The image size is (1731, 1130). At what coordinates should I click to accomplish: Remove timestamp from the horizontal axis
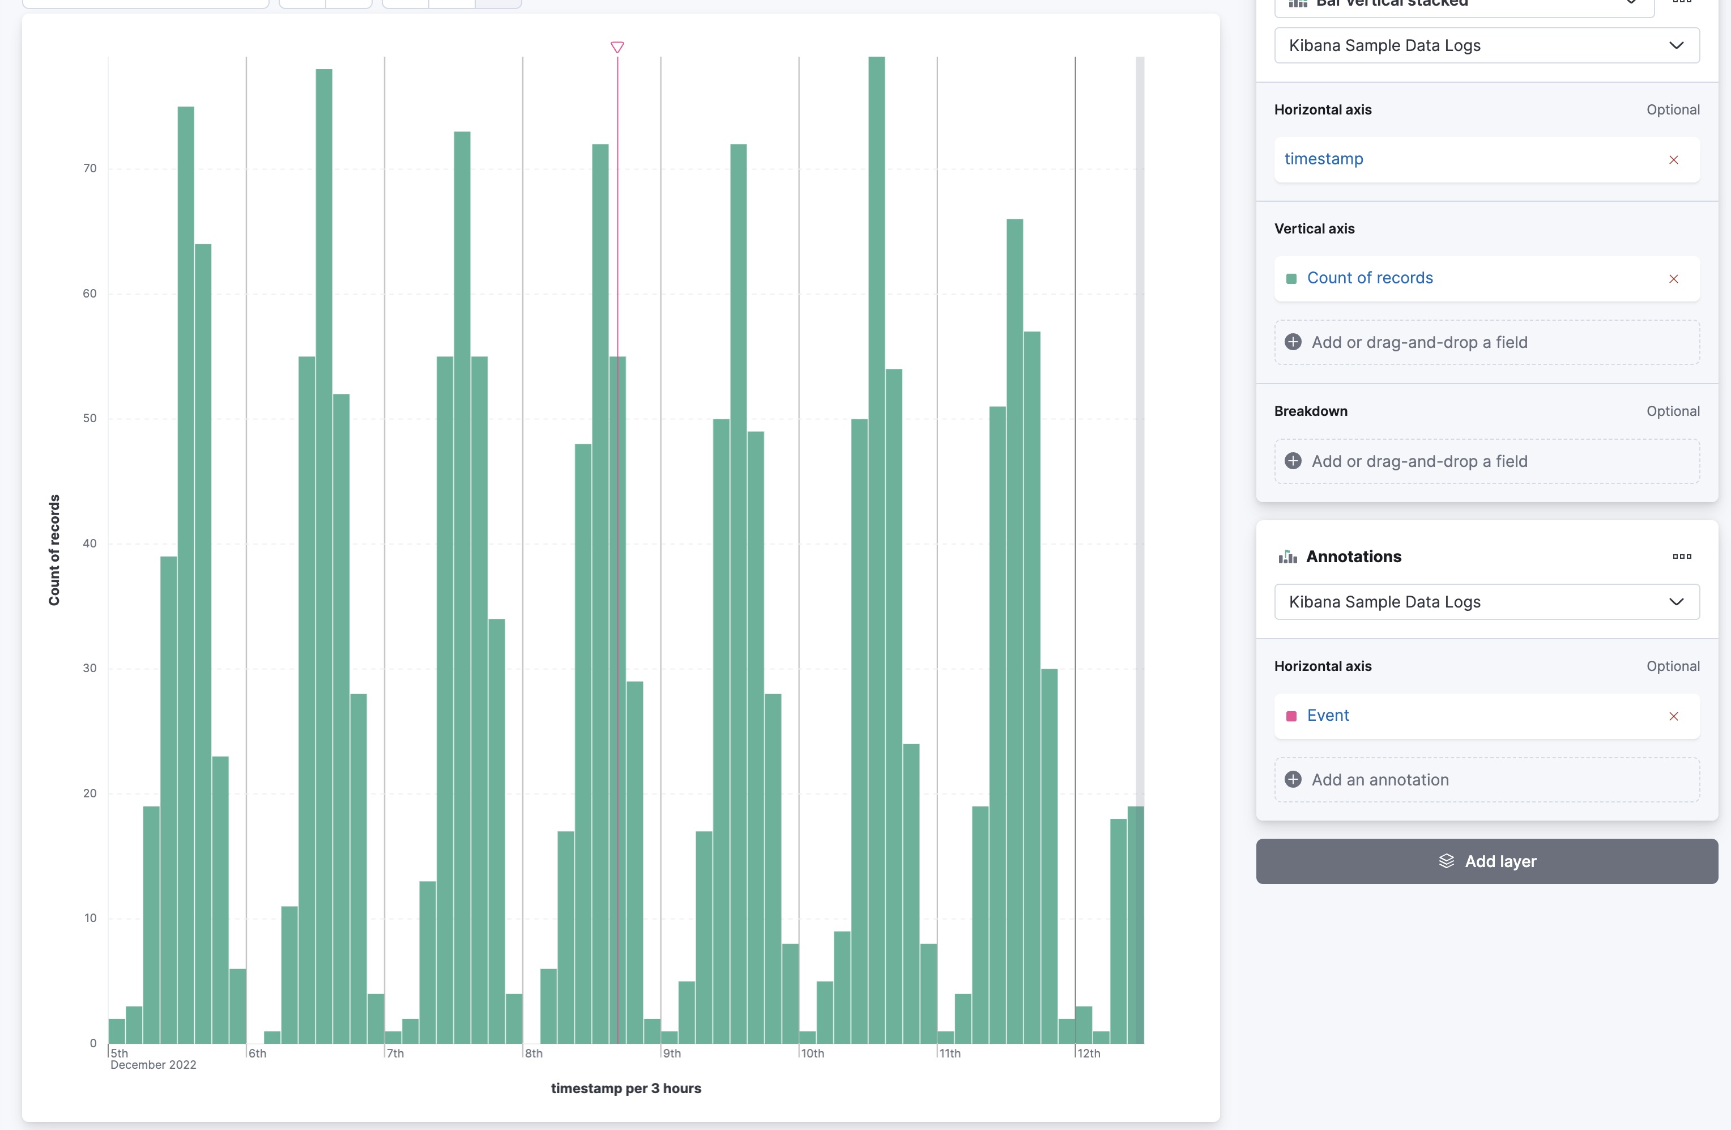(1674, 159)
